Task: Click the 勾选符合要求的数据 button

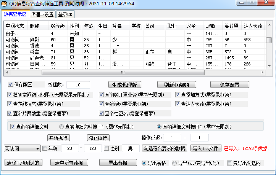Action: (165, 148)
